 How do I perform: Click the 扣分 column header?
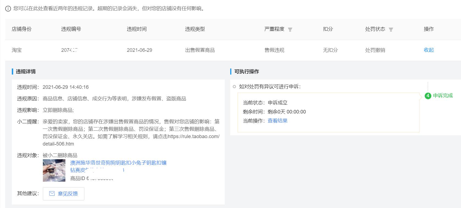(328, 29)
